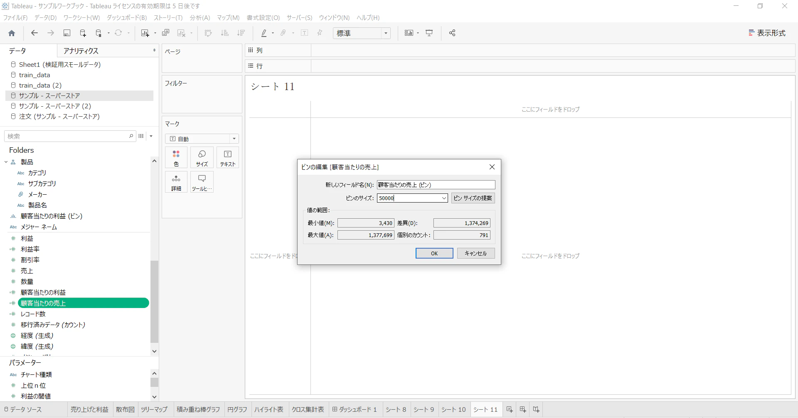This screenshot has height=418, width=798.
Task: Click the save icon in toolbar
Action: (66, 33)
